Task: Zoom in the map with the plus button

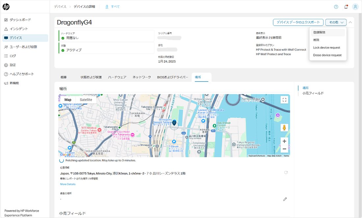Action: pos(284,141)
